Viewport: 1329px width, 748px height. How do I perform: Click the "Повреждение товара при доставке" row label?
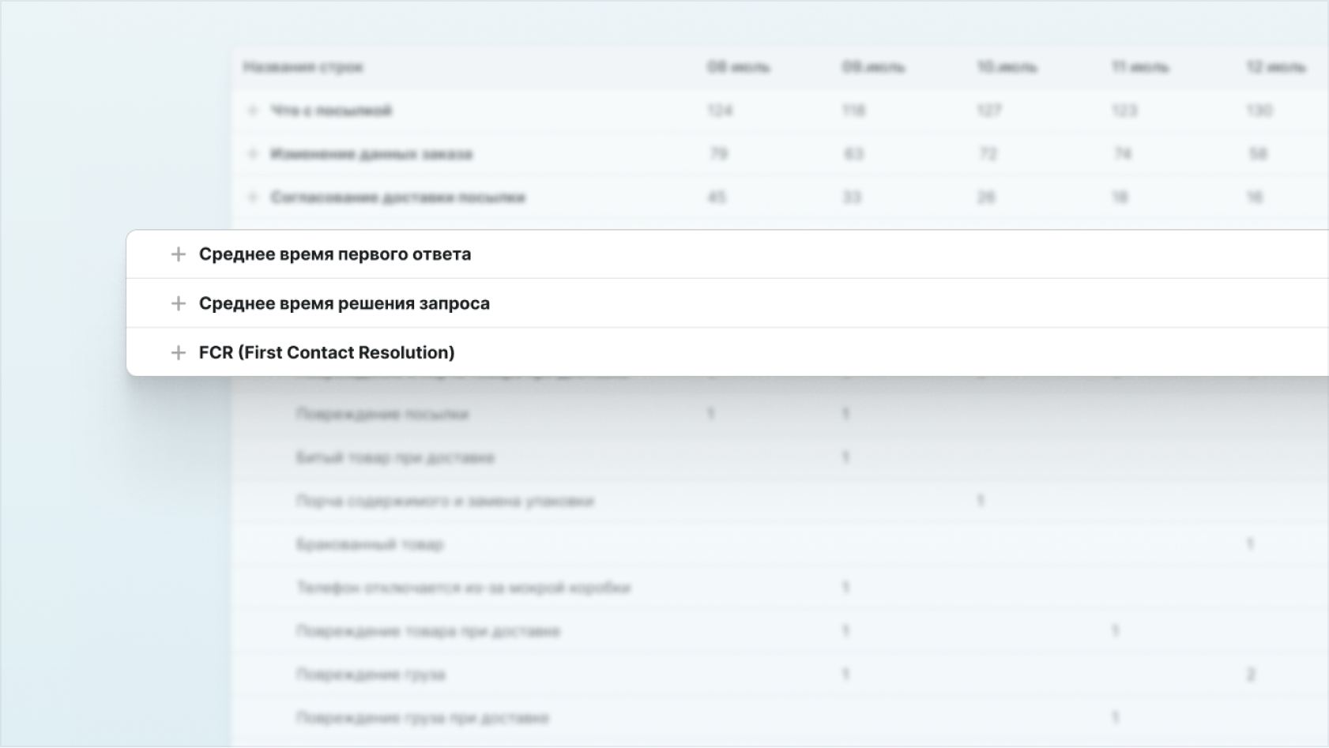[x=427, y=631]
